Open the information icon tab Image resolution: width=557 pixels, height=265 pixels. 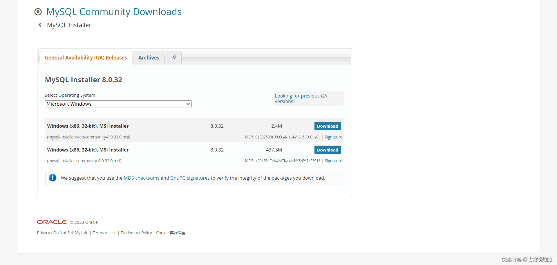(173, 57)
